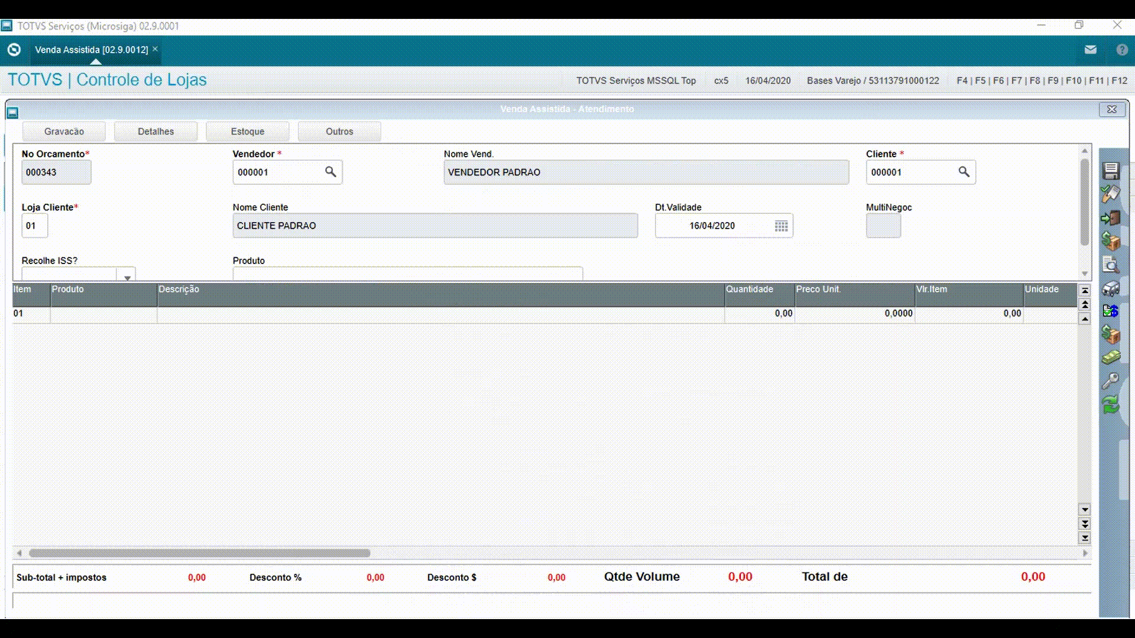
Task: Open the Estoque menu
Action: (x=248, y=131)
